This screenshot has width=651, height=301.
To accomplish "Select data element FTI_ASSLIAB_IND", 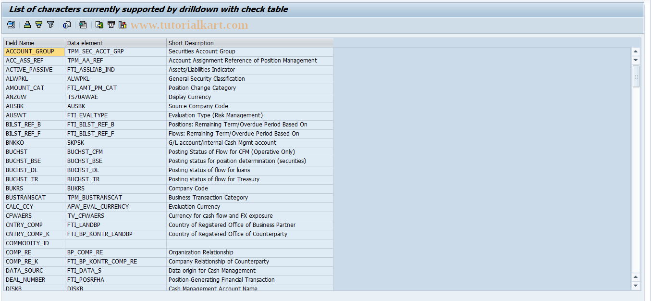I will pos(91,70).
